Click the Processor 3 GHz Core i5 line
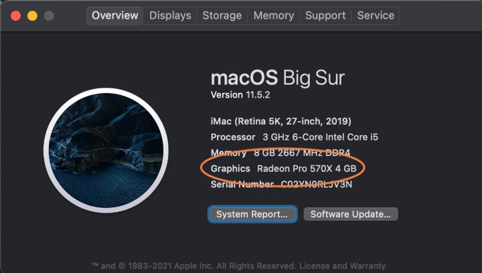482x273 pixels. [294, 137]
